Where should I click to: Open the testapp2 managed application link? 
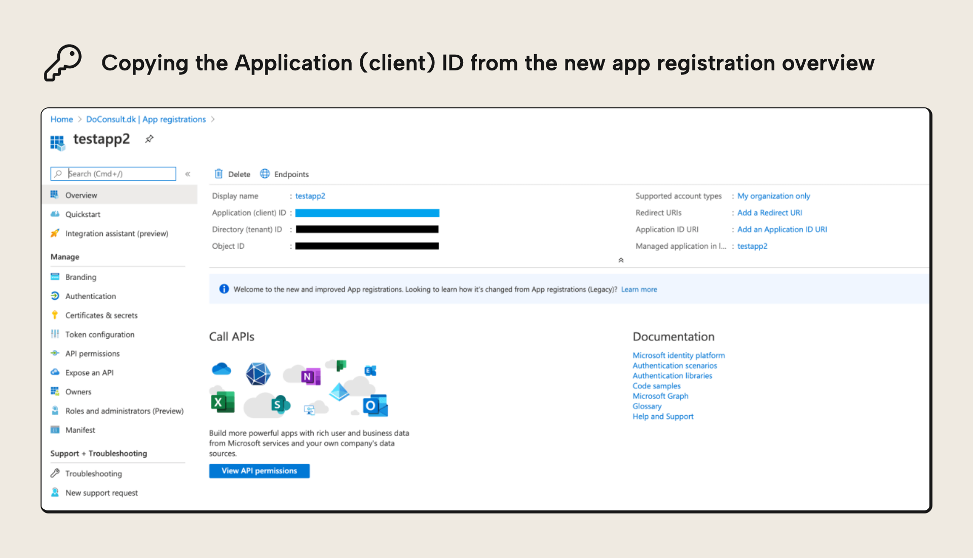coord(752,246)
